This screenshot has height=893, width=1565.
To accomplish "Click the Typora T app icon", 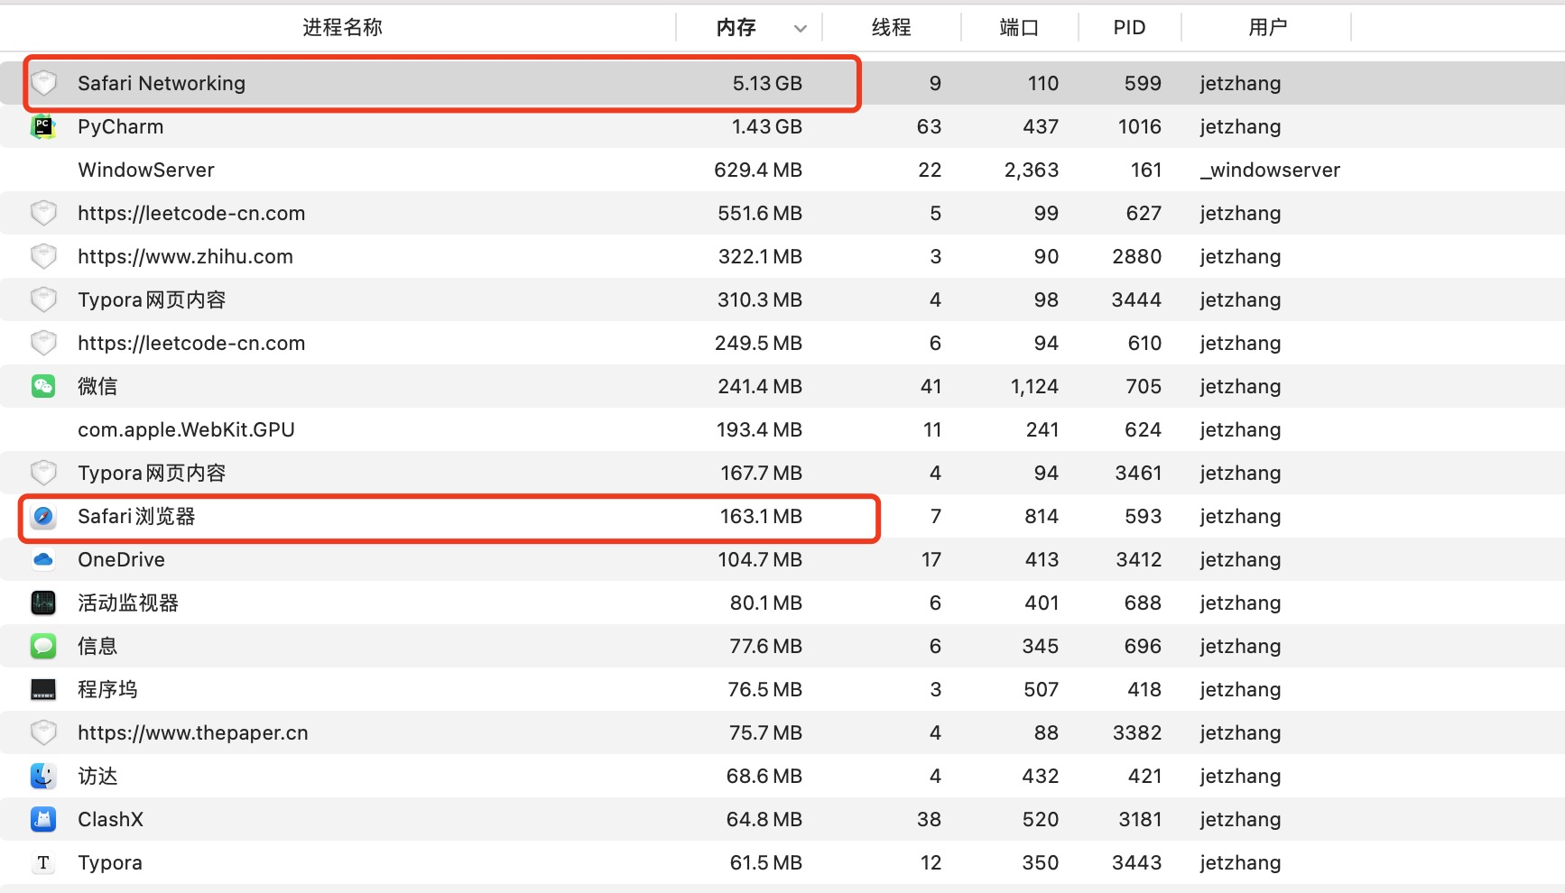I will pyautogui.click(x=43, y=862).
